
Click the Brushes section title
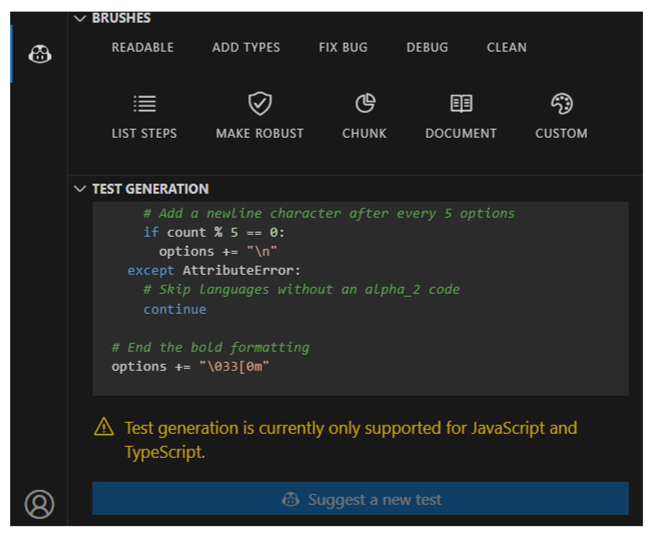pyautogui.click(x=121, y=18)
